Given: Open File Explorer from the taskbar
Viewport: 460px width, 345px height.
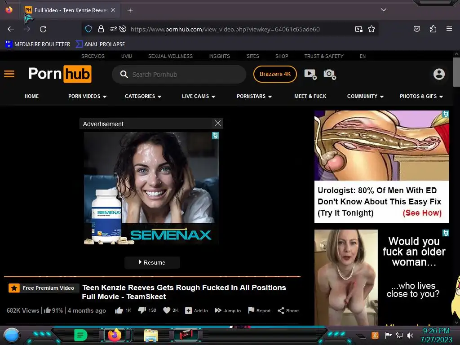Looking at the screenshot, I should point(151,336).
